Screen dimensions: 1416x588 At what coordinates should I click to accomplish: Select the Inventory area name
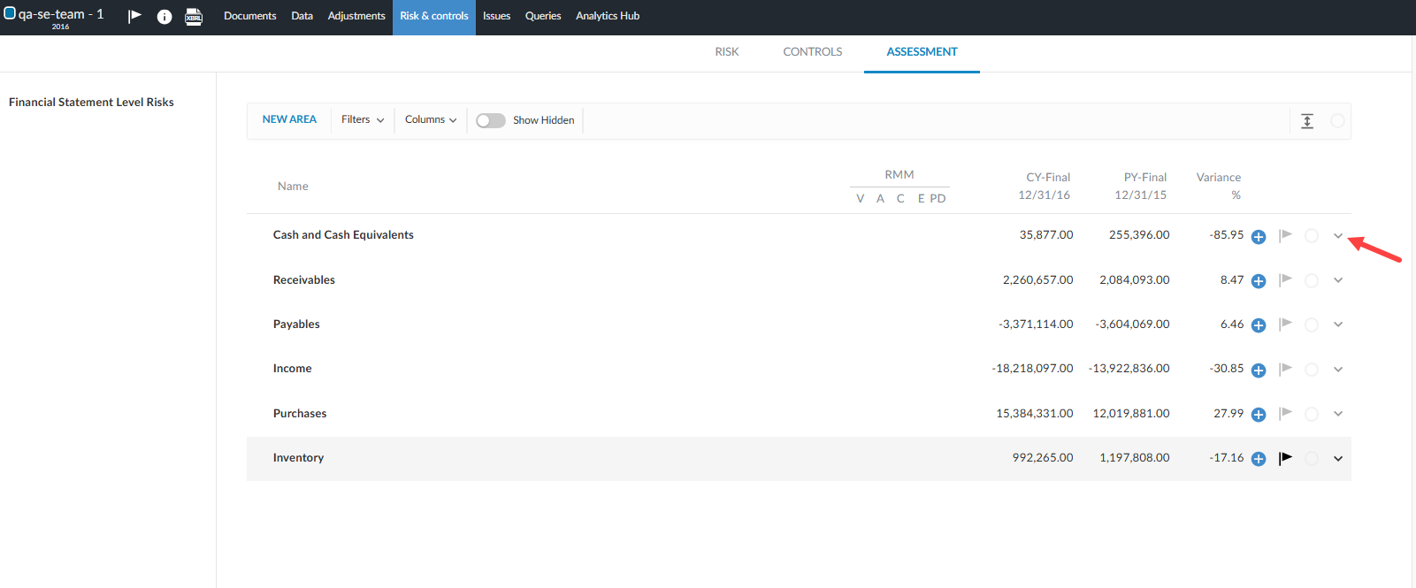coord(298,458)
